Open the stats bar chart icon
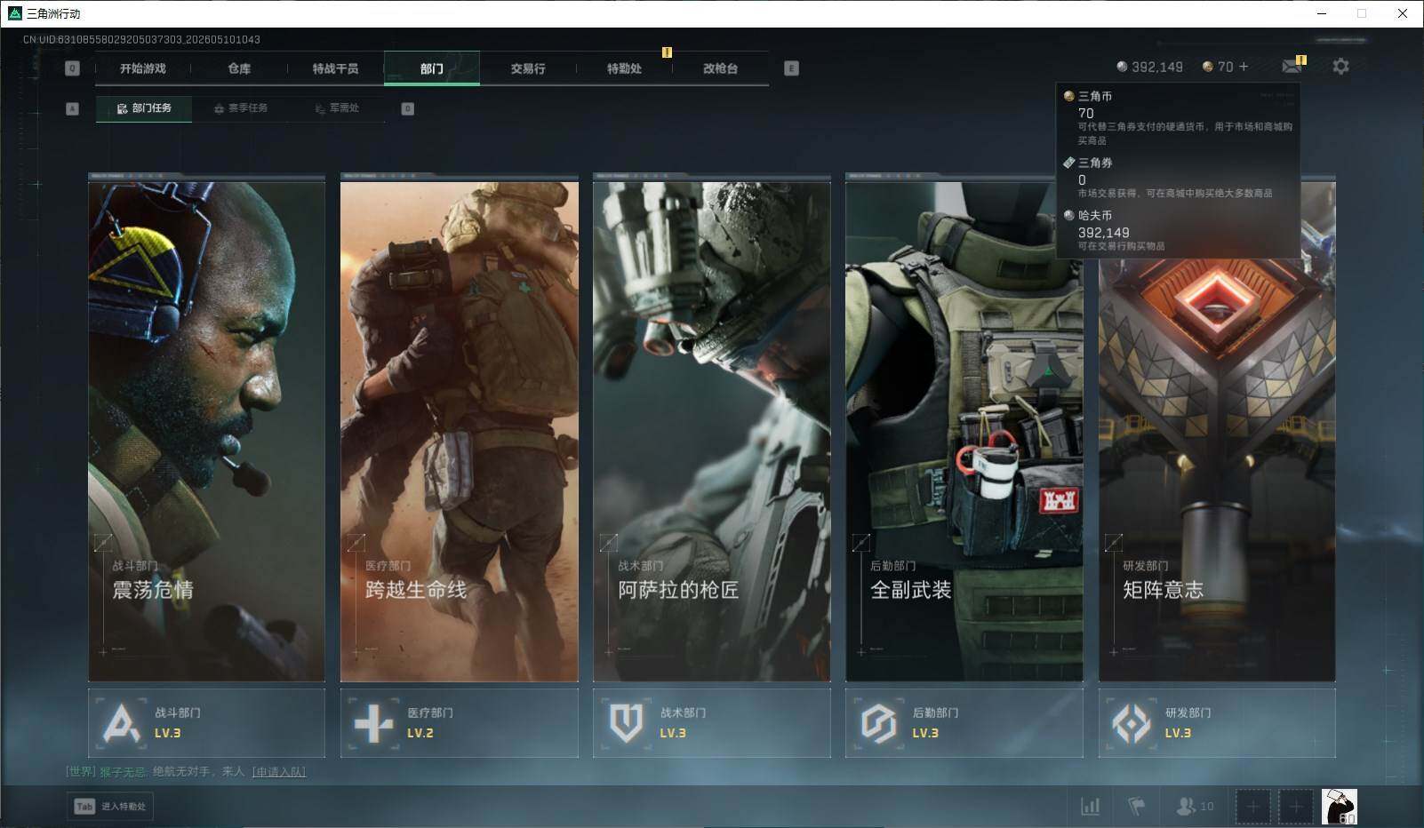The width and height of the screenshot is (1424, 828). (1090, 806)
